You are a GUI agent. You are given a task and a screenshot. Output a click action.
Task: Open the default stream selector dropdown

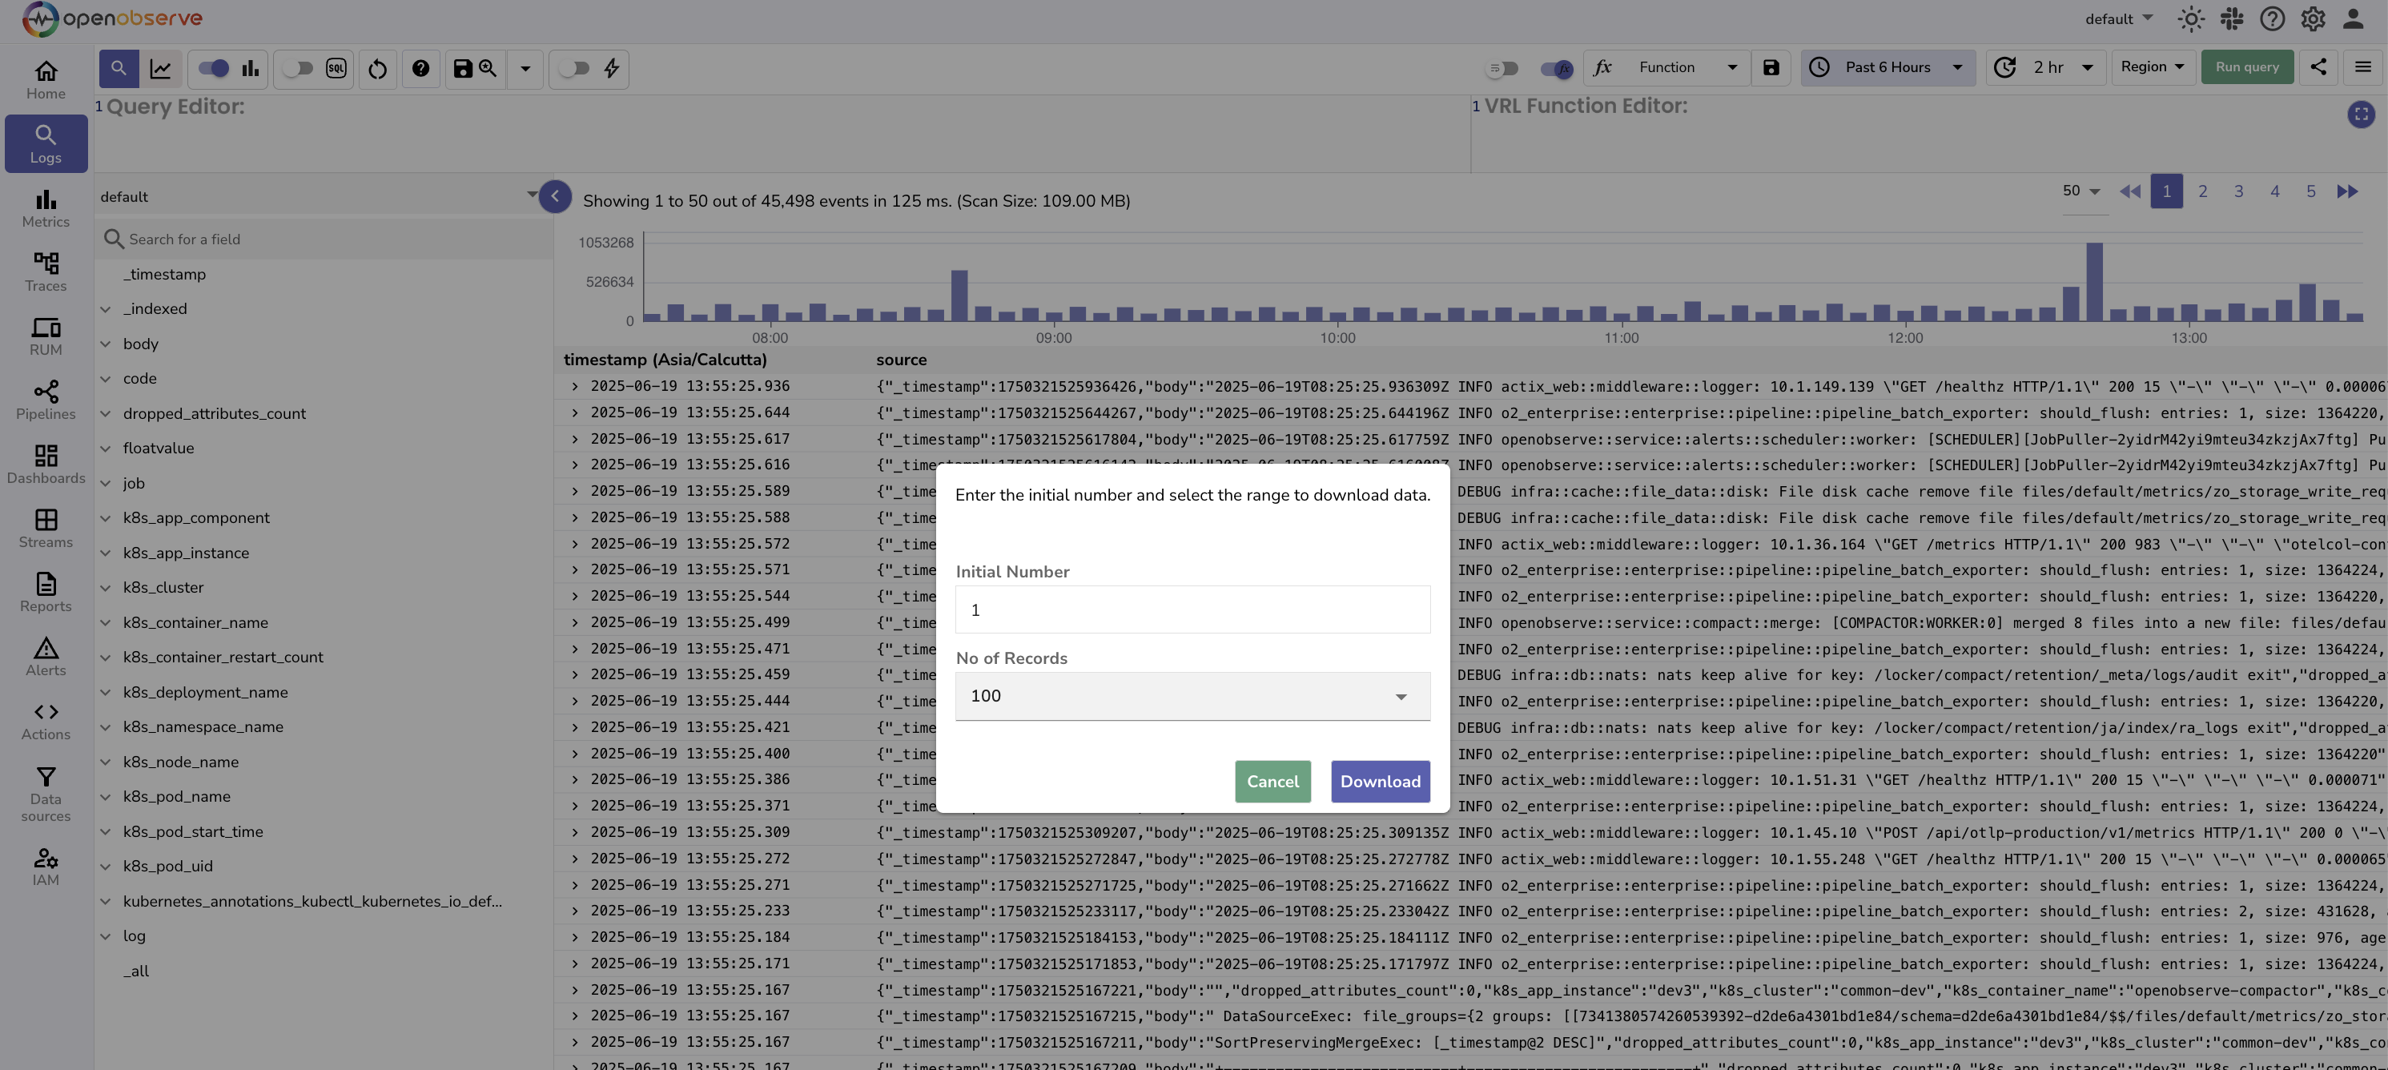(319, 195)
